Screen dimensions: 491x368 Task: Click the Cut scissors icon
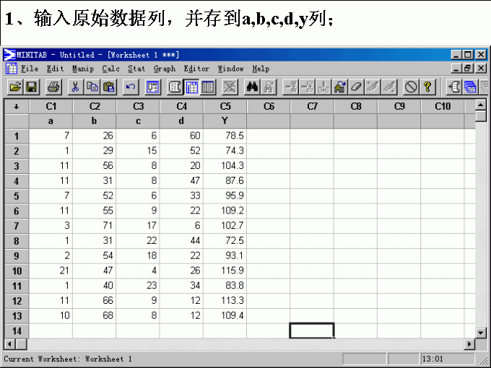click(75, 87)
